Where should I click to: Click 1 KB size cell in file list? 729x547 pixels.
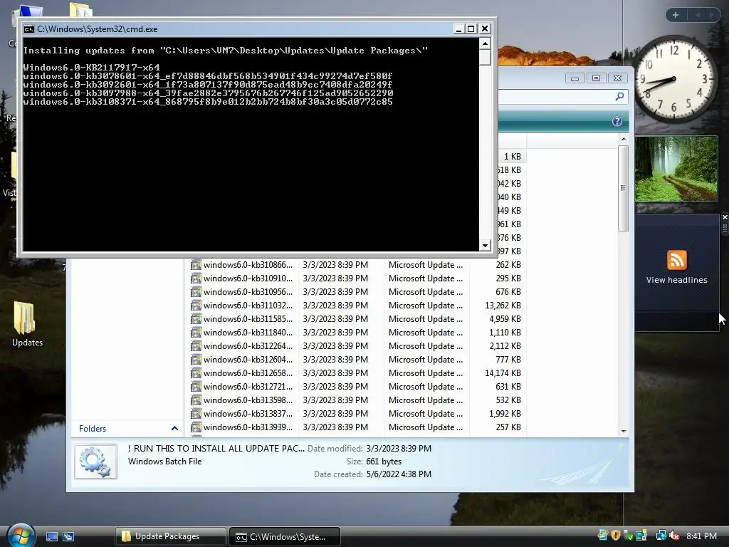pyautogui.click(x=513, y=156)
